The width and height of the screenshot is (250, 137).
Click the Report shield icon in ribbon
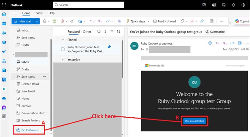point(62,21)
